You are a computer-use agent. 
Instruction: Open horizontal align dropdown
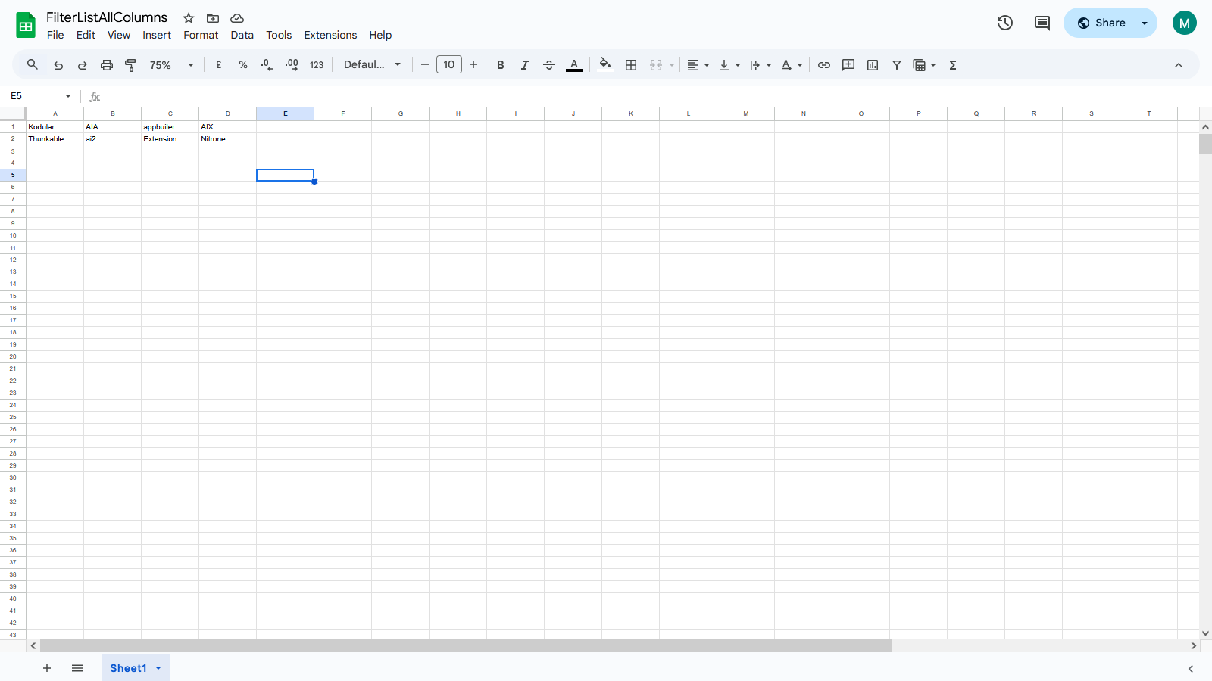tap(698, 65)
